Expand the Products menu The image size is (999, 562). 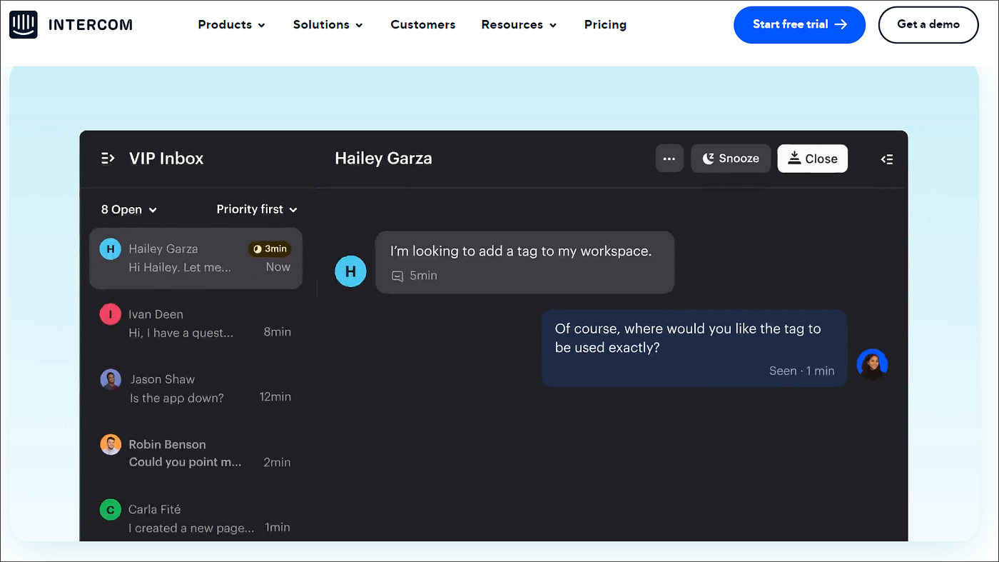232,25
